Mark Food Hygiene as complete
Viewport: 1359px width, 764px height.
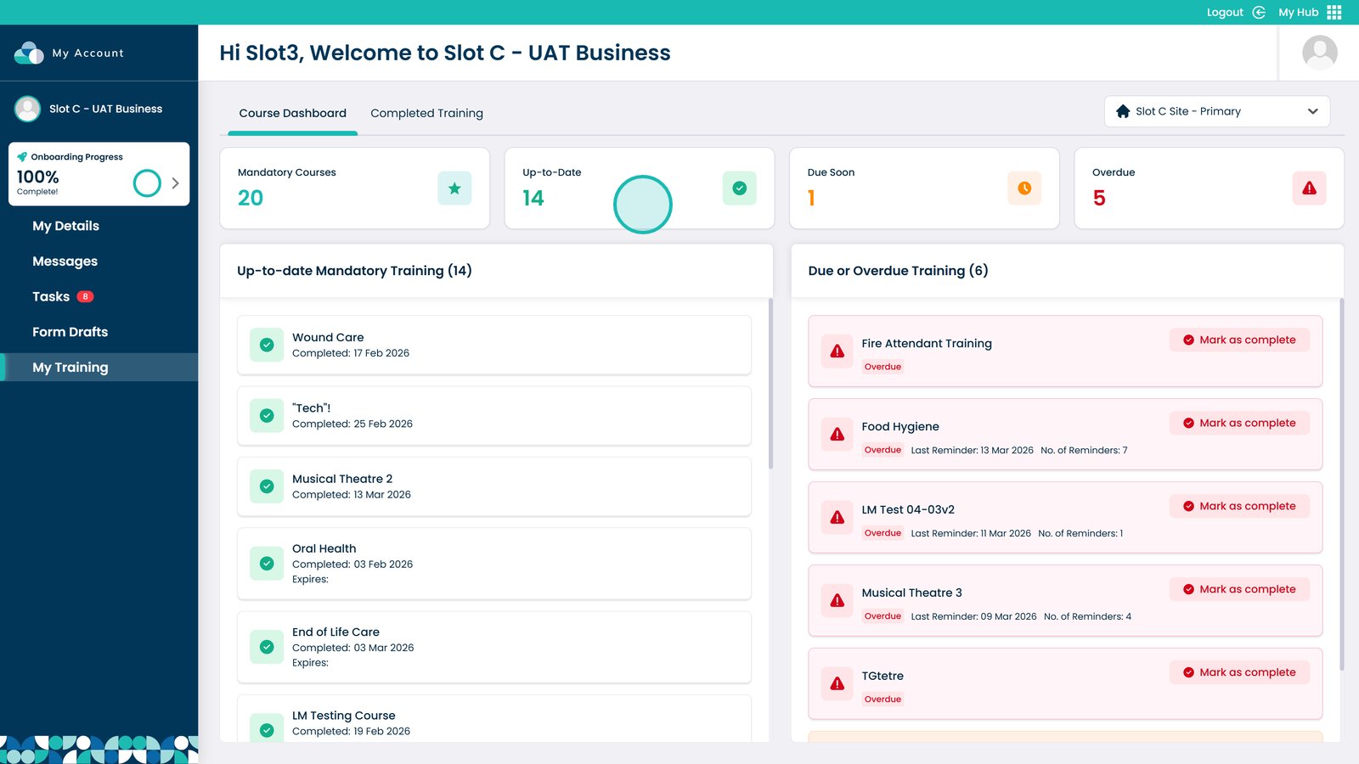pyautogui.click(x=1239, y=423)
